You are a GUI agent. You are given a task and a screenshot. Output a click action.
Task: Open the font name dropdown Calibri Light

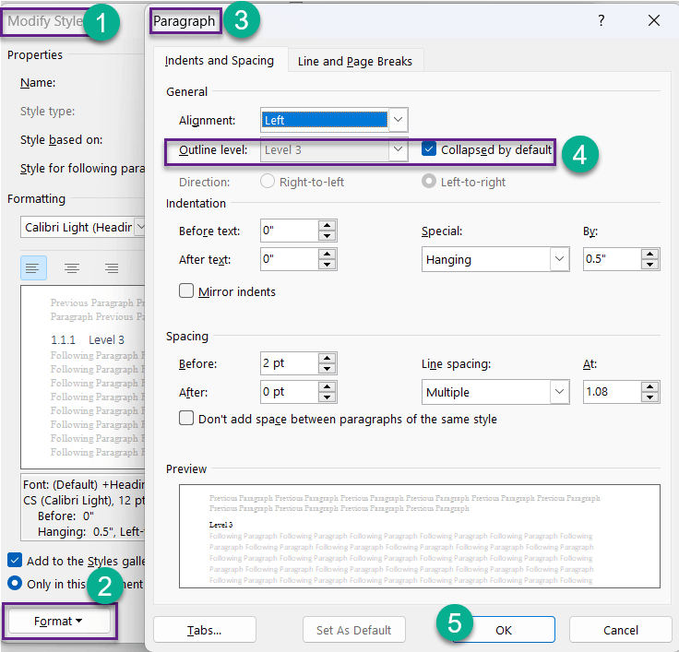tap(140, 227)
